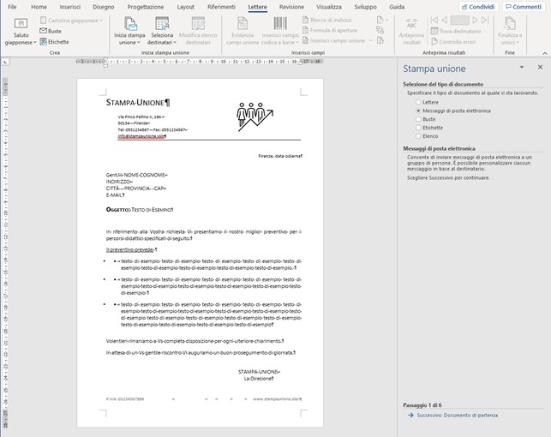The height and width of the screenshot is (437, 551).
Task: Click Controllo errori
Action: tap(453, 42)
